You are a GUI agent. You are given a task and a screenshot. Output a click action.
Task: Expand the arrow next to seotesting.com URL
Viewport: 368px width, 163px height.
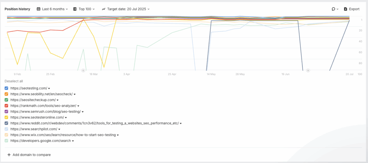click(49, 88)
